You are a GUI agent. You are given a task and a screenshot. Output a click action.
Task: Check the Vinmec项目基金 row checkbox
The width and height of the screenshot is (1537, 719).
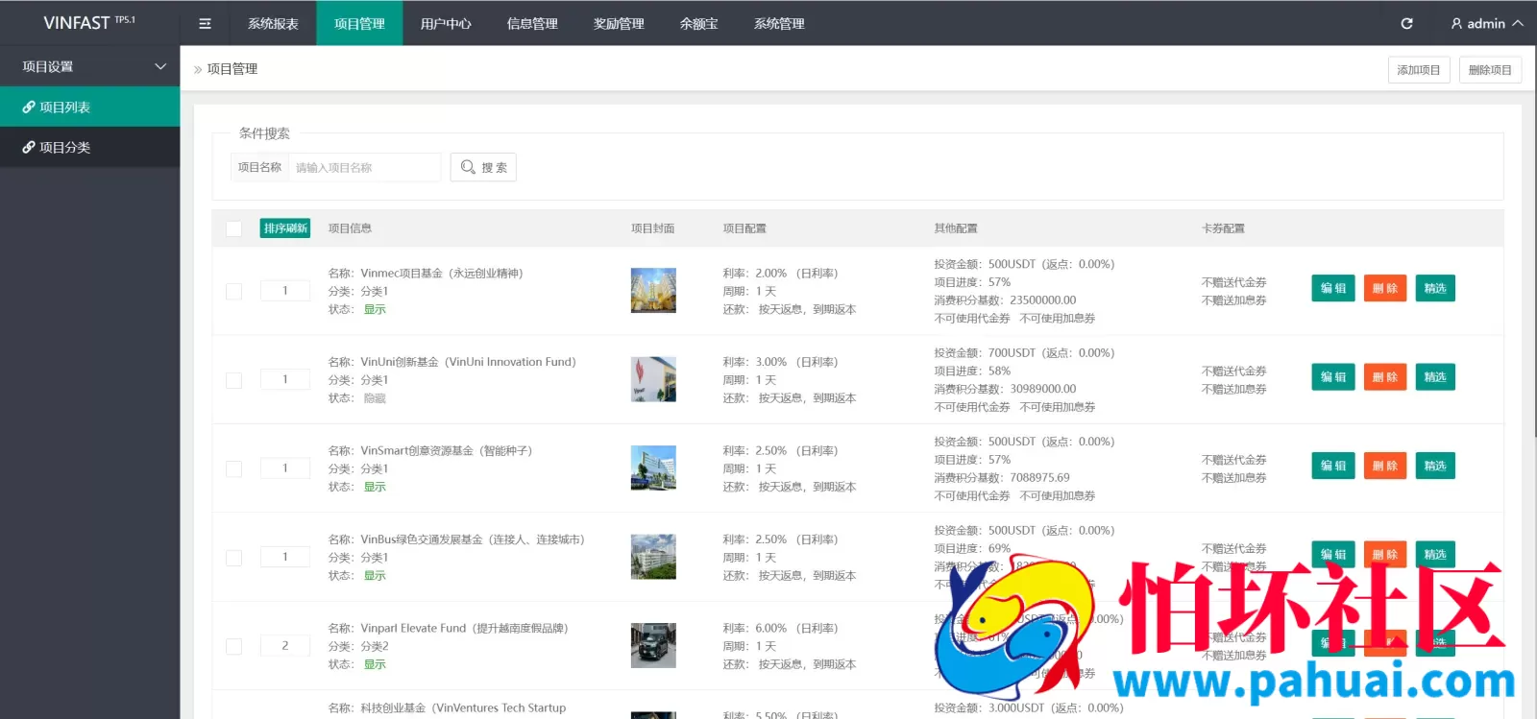tap(233, 291)
